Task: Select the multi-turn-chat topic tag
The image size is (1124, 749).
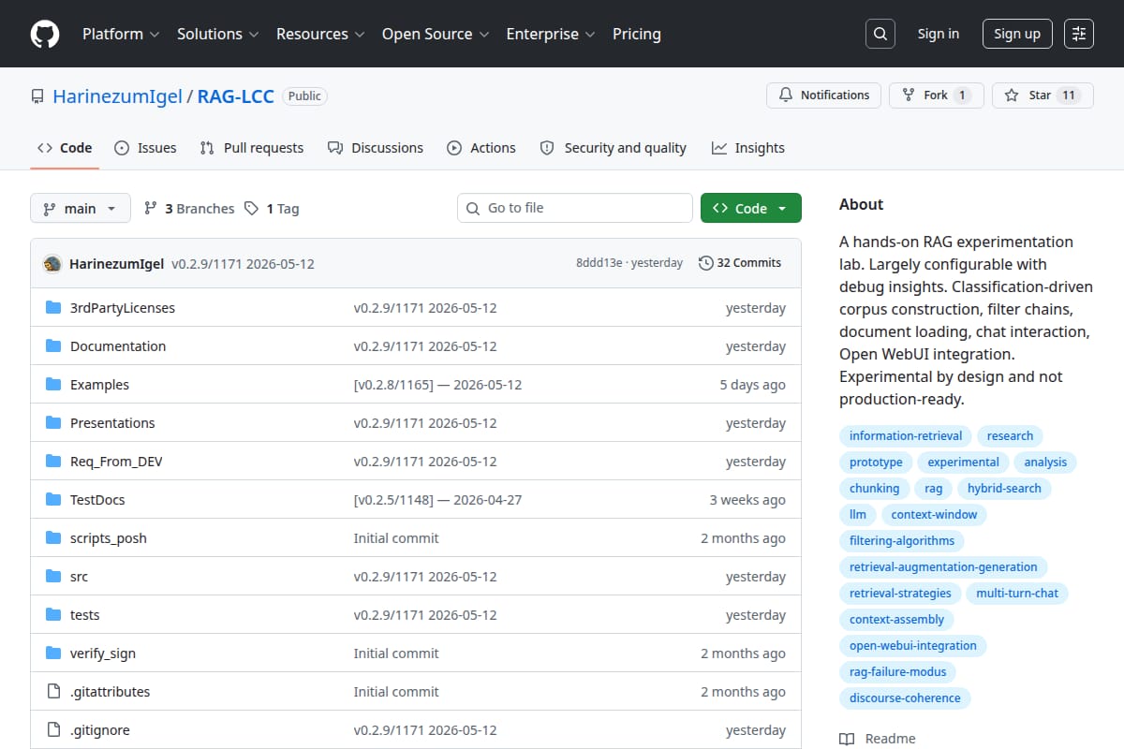Action: (x=1017, y=593)
